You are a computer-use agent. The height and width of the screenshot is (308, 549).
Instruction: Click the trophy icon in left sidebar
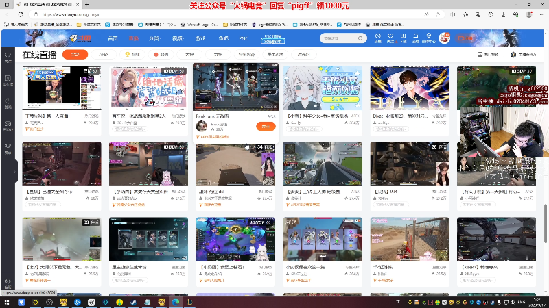tap(8, 149)
